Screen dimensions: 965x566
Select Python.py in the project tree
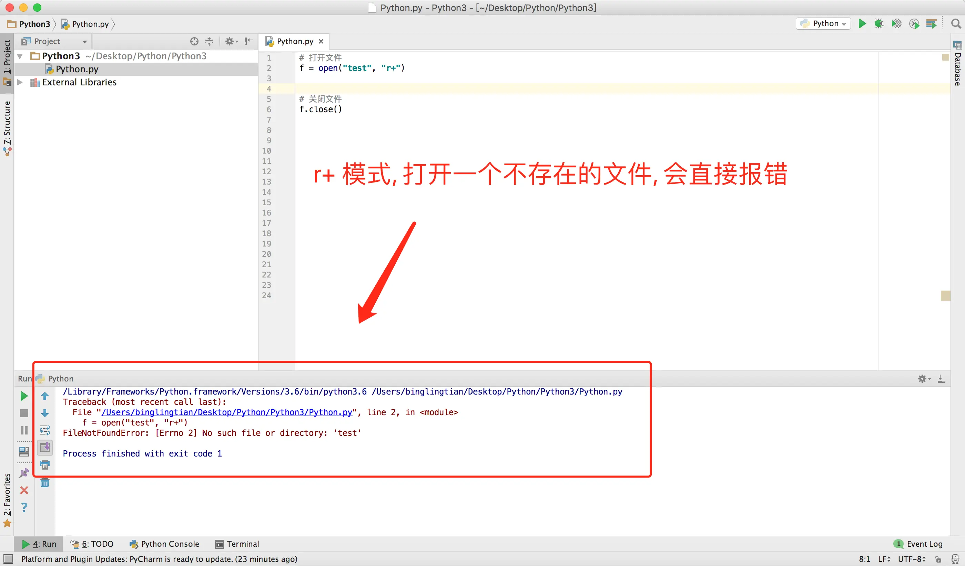click(x=77, y=69)
